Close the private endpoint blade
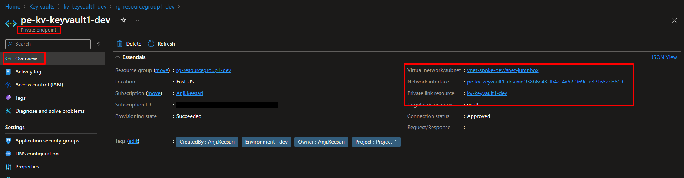The height and width of the screenshot is (178, 684). click(x=674, y=20)
